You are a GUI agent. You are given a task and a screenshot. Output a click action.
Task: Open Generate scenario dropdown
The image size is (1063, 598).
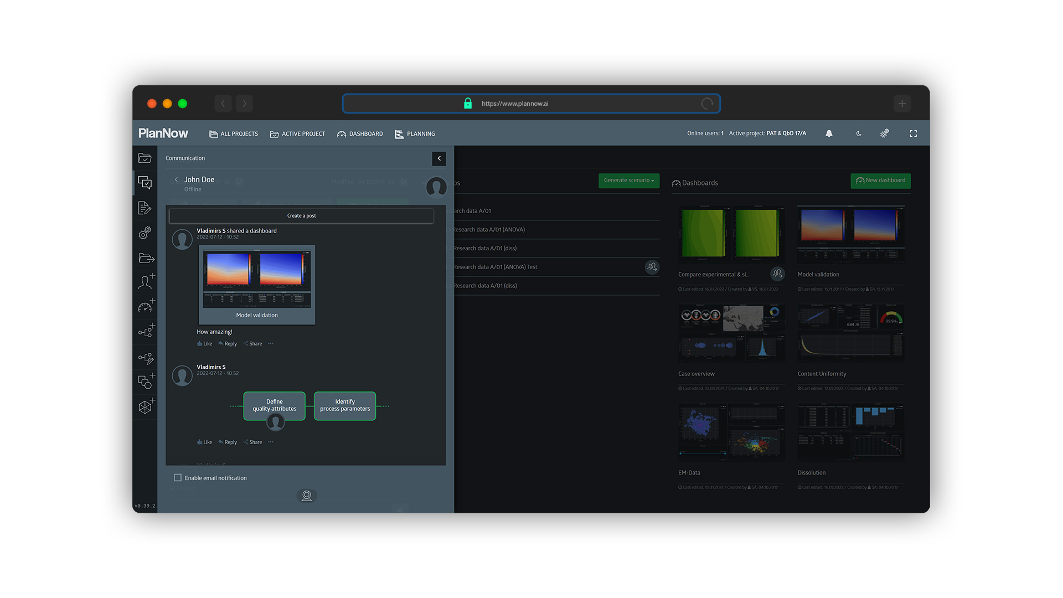click(629, 181)
